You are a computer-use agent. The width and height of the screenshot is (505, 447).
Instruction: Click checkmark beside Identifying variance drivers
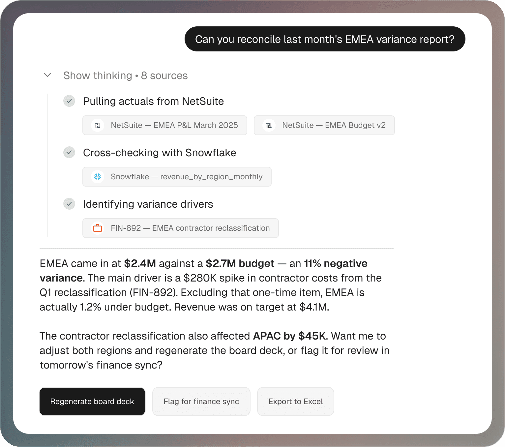69,204
